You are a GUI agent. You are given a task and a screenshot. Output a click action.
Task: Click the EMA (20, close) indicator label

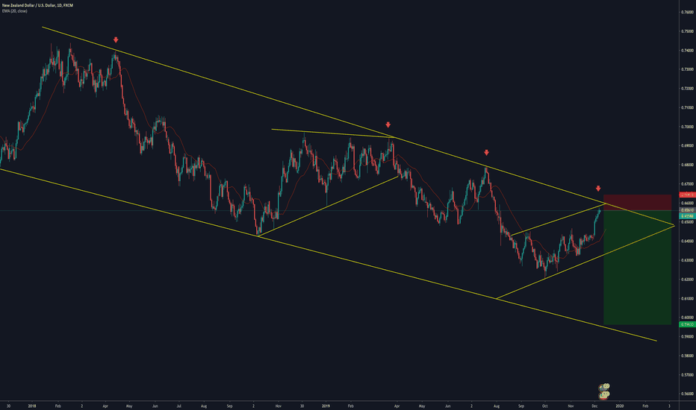16,11
